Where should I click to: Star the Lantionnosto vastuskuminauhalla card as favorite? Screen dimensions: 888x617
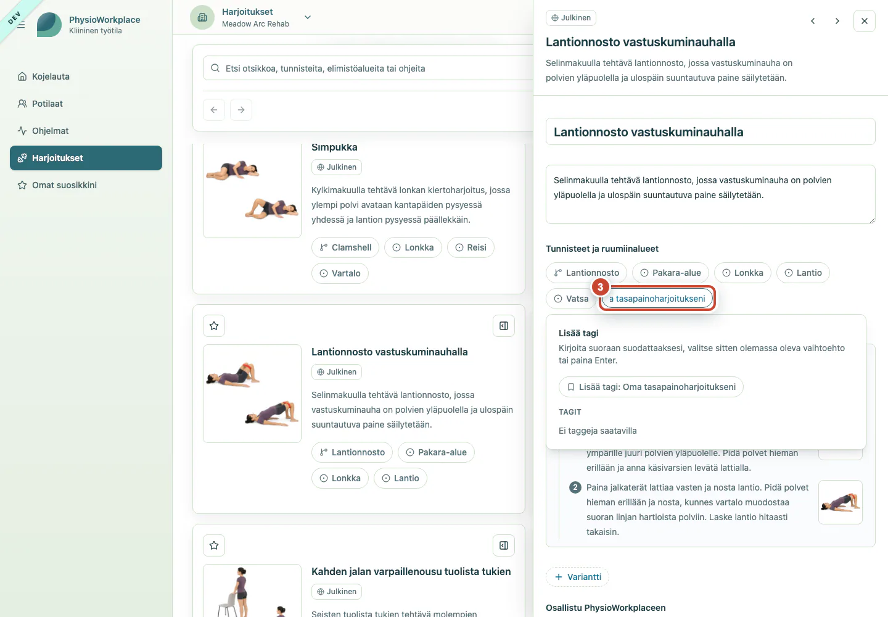click(214, 326)
